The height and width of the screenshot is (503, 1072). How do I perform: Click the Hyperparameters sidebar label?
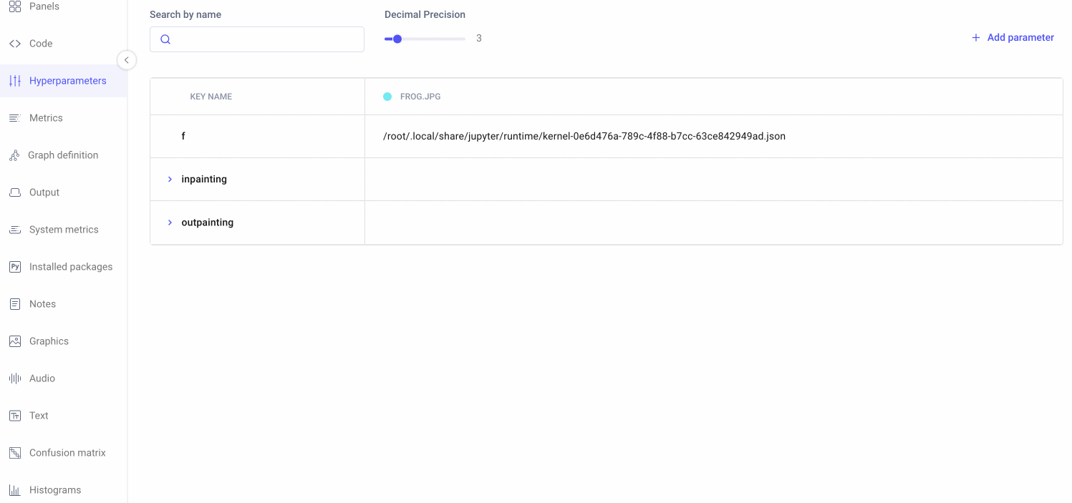point(68,81)
